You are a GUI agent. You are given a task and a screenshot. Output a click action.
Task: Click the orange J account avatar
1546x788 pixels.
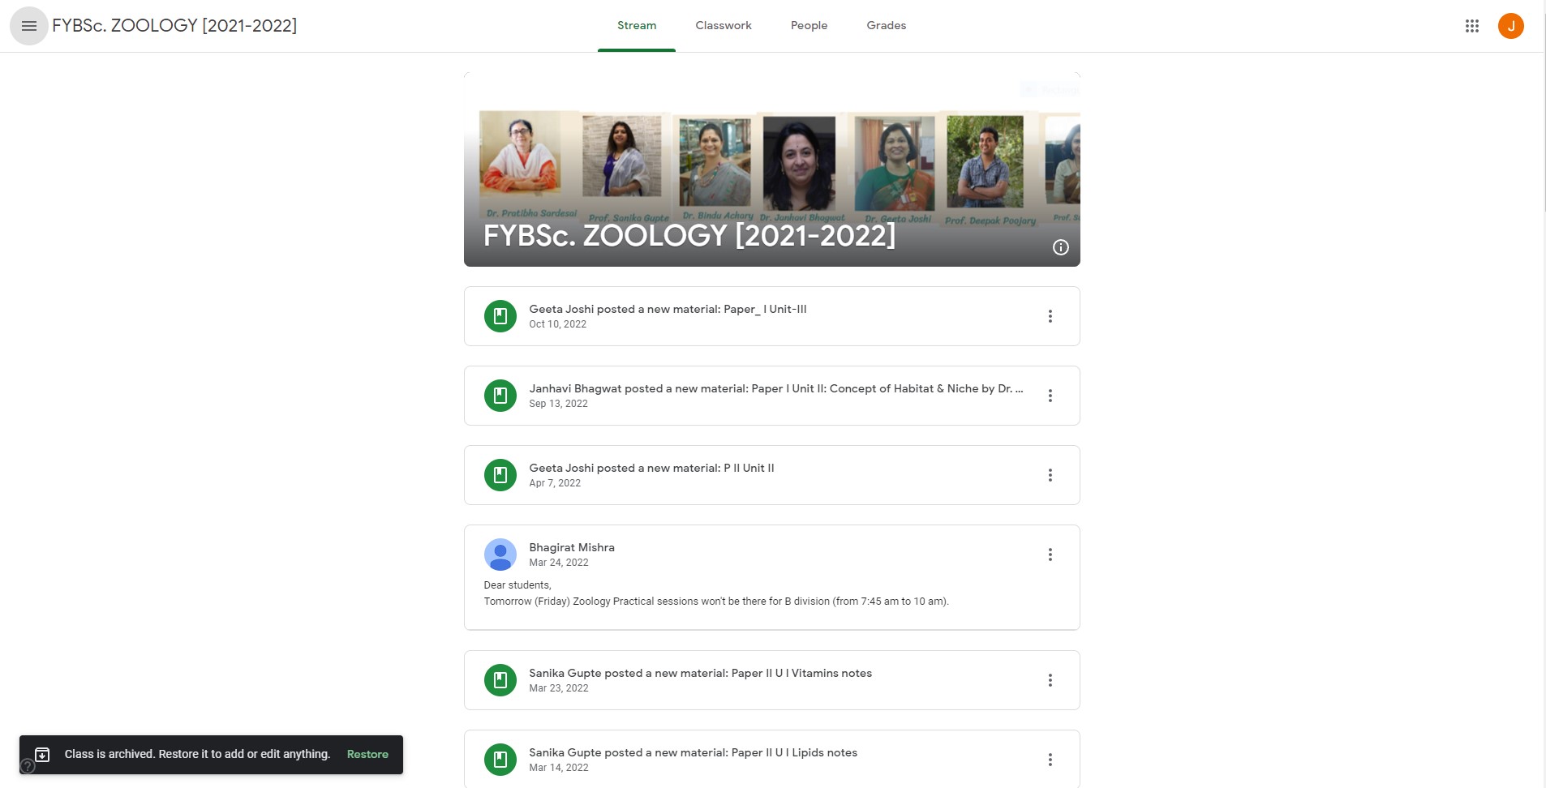click(x=1510, y=26)
